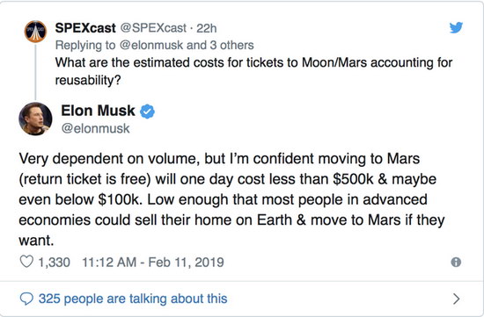Screen dimensions: 484x317
Task: Click the @SPEXcast handle
Action: pyautogui.click(x=153, y=28)
